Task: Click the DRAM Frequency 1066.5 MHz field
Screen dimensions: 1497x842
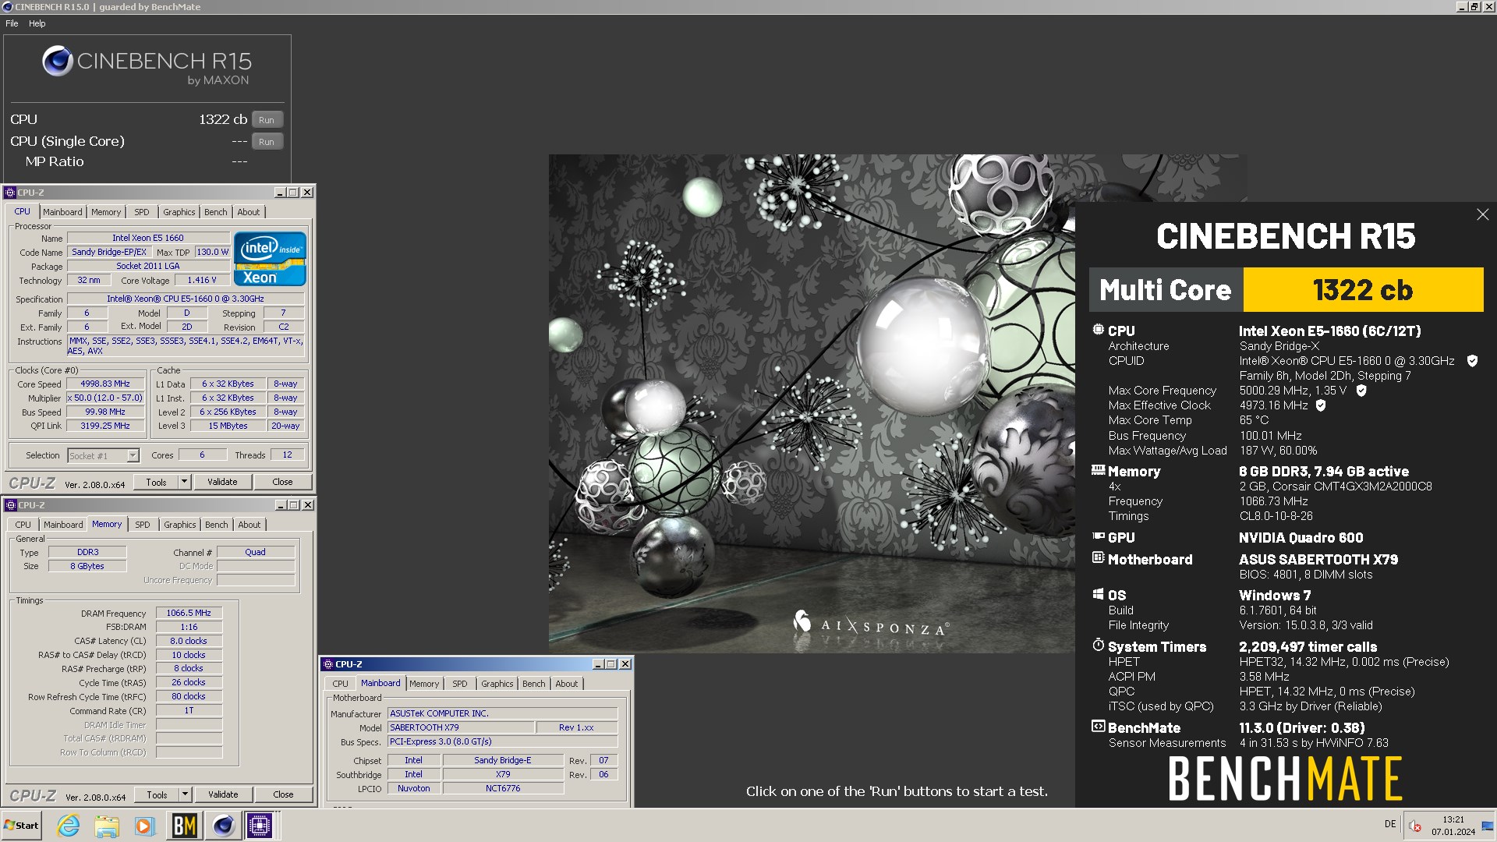Action: pyautogui.click(x=189, y=613)
